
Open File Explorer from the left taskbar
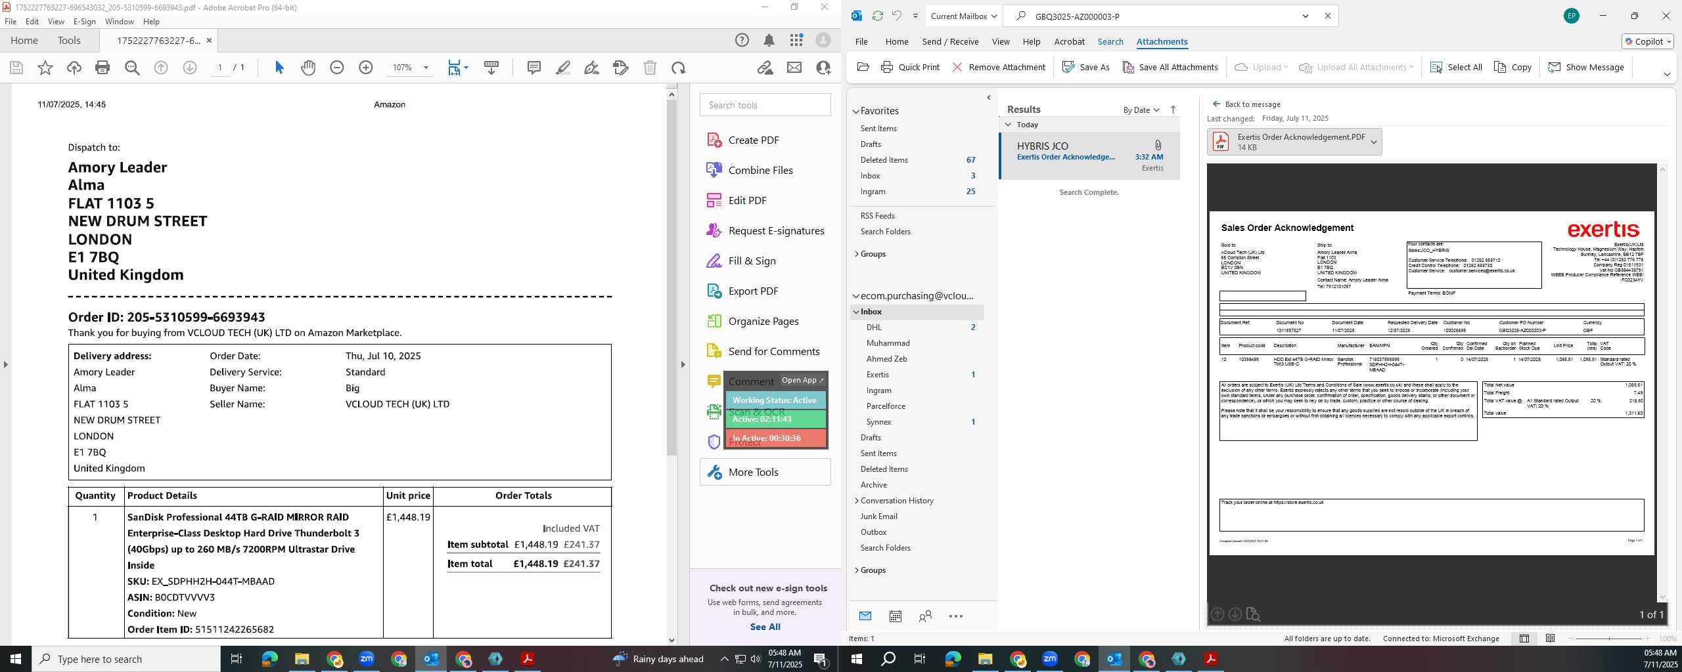pyautogui.click(x=302, y=659)
